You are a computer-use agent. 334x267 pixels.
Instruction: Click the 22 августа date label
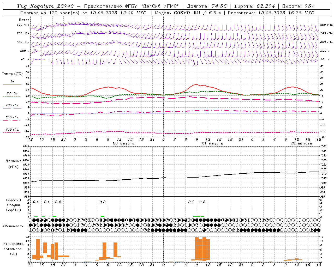coord(301,143)
